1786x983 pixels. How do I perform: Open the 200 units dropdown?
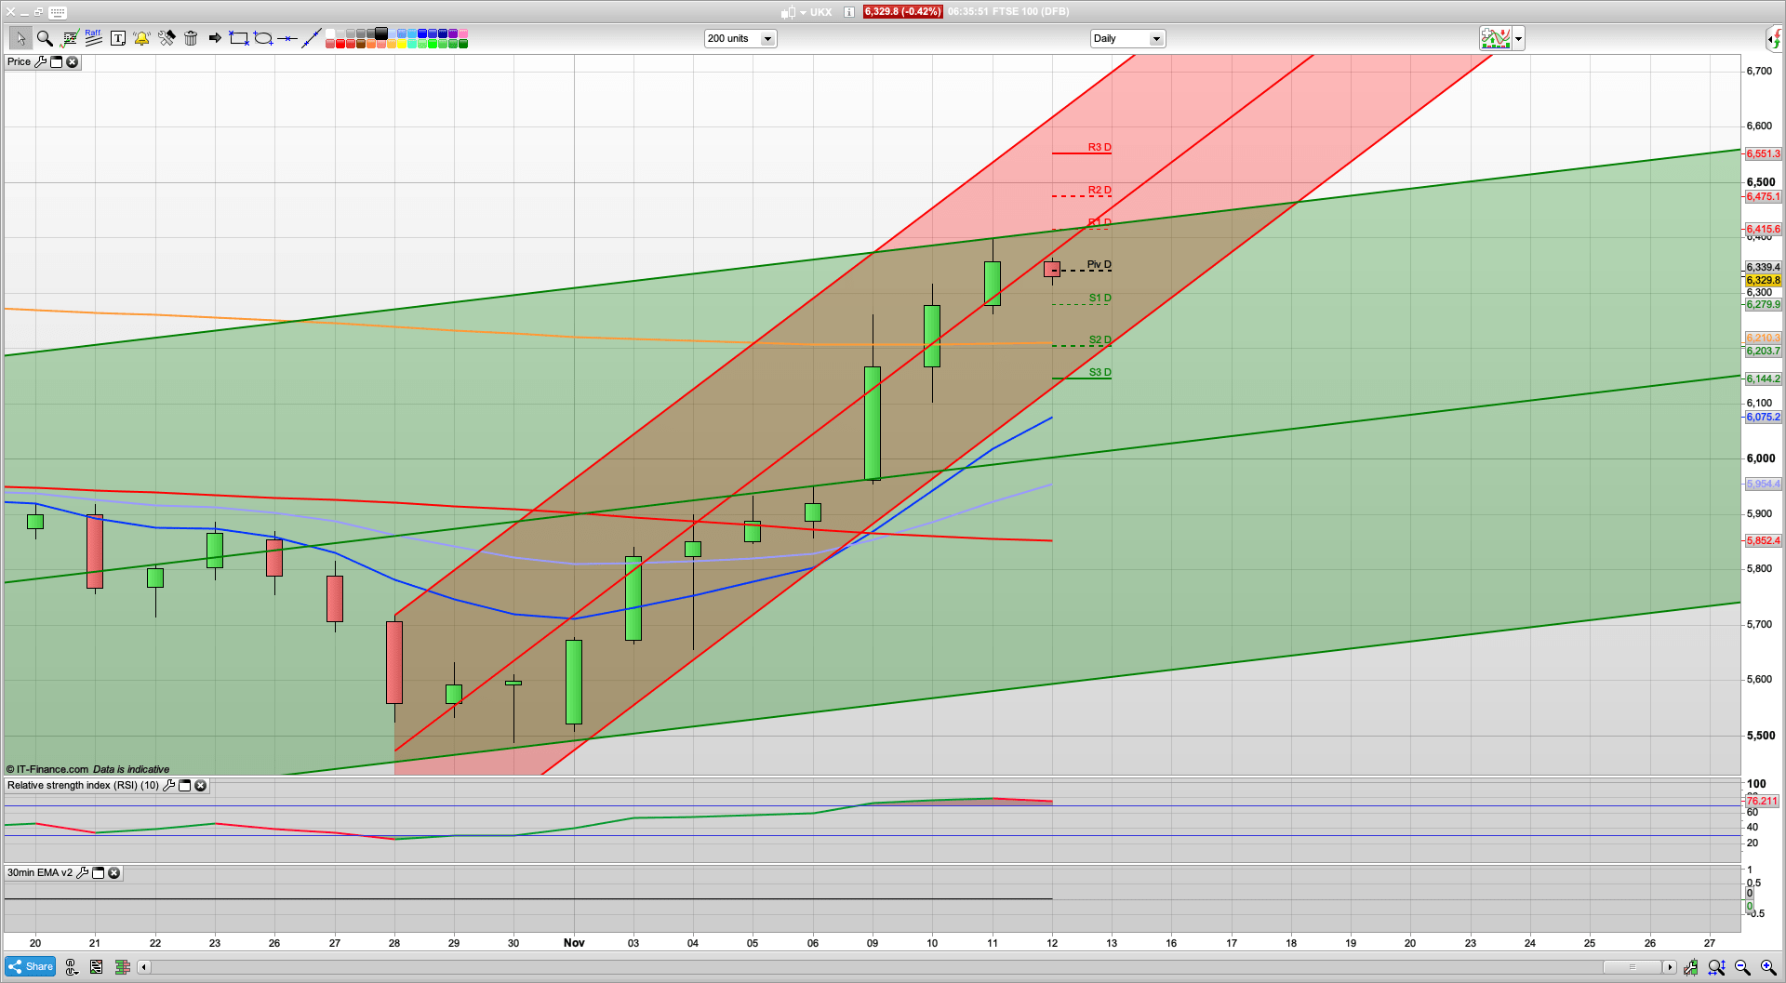767,38
